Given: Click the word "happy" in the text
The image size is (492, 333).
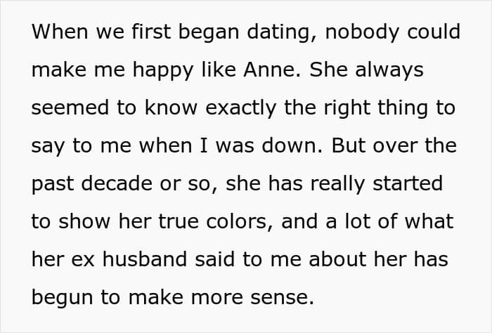Looking at the screenshot, I should [163, 70].
